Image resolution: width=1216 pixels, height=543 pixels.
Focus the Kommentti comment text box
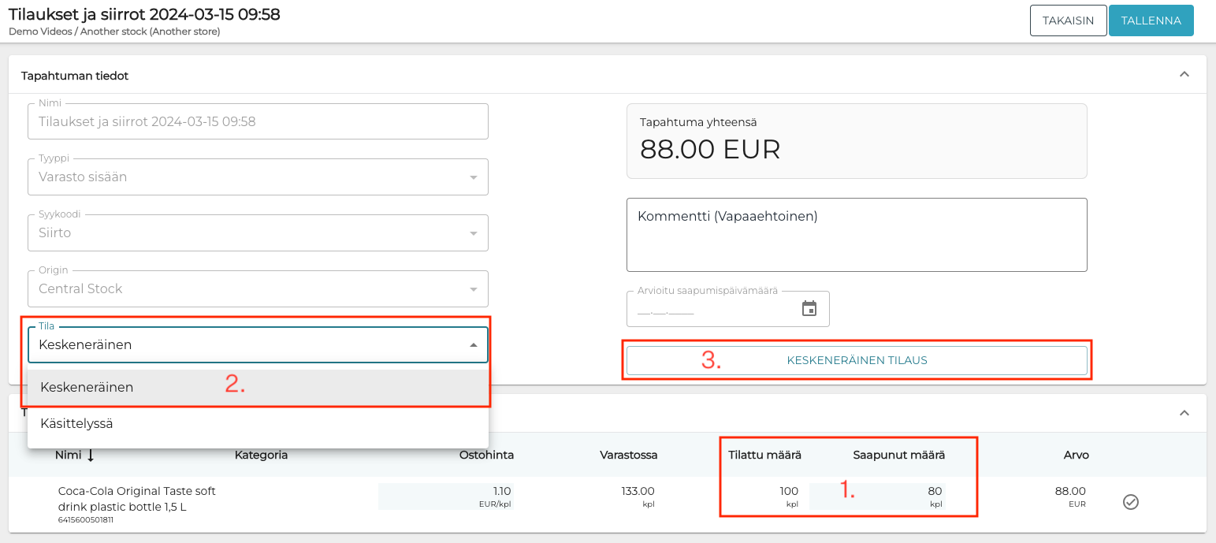(x=857, y=235)
